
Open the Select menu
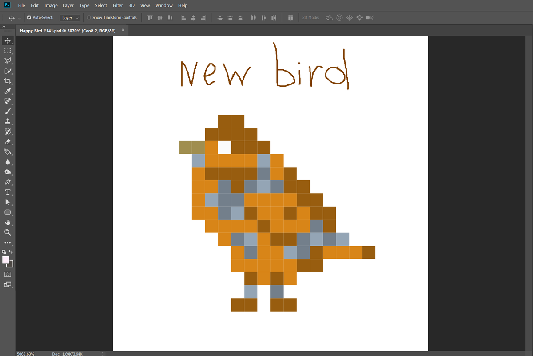point(101,5)
